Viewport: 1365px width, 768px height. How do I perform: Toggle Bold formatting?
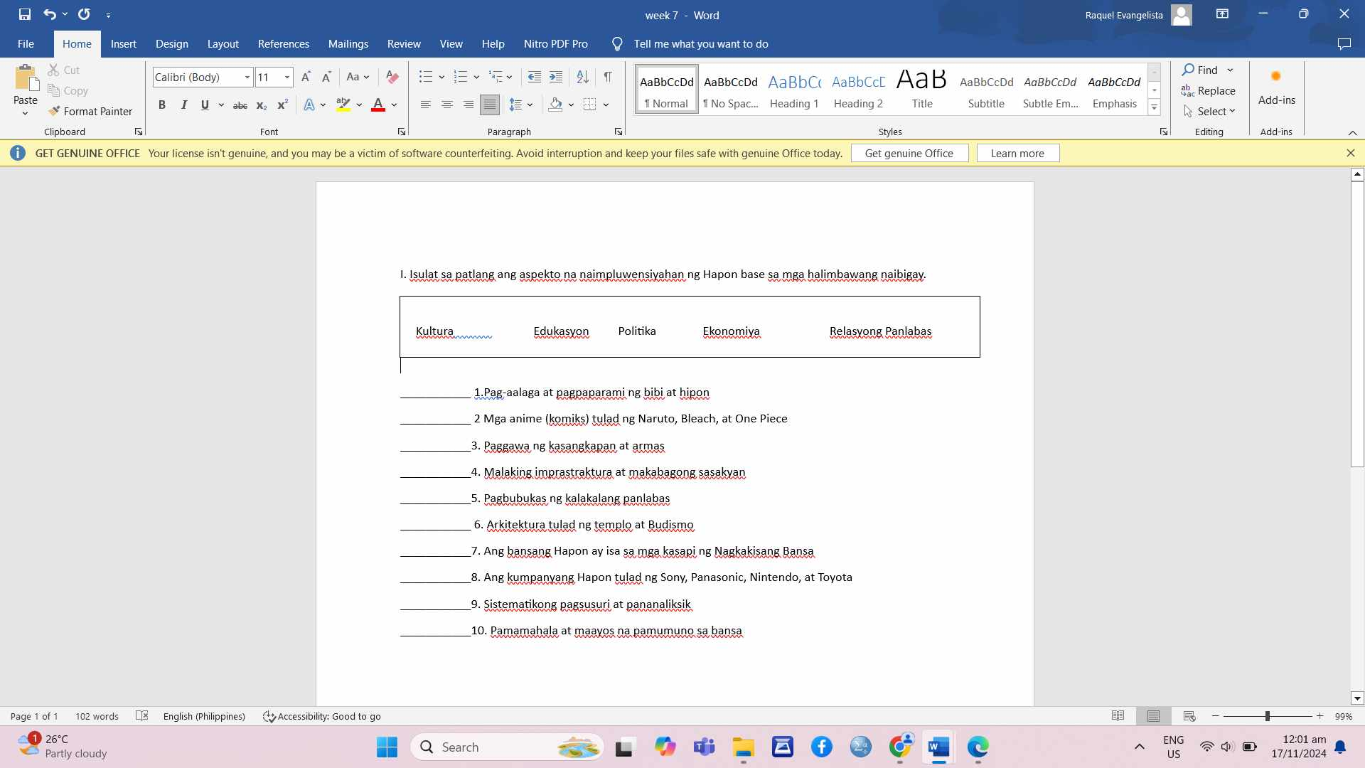162,105
